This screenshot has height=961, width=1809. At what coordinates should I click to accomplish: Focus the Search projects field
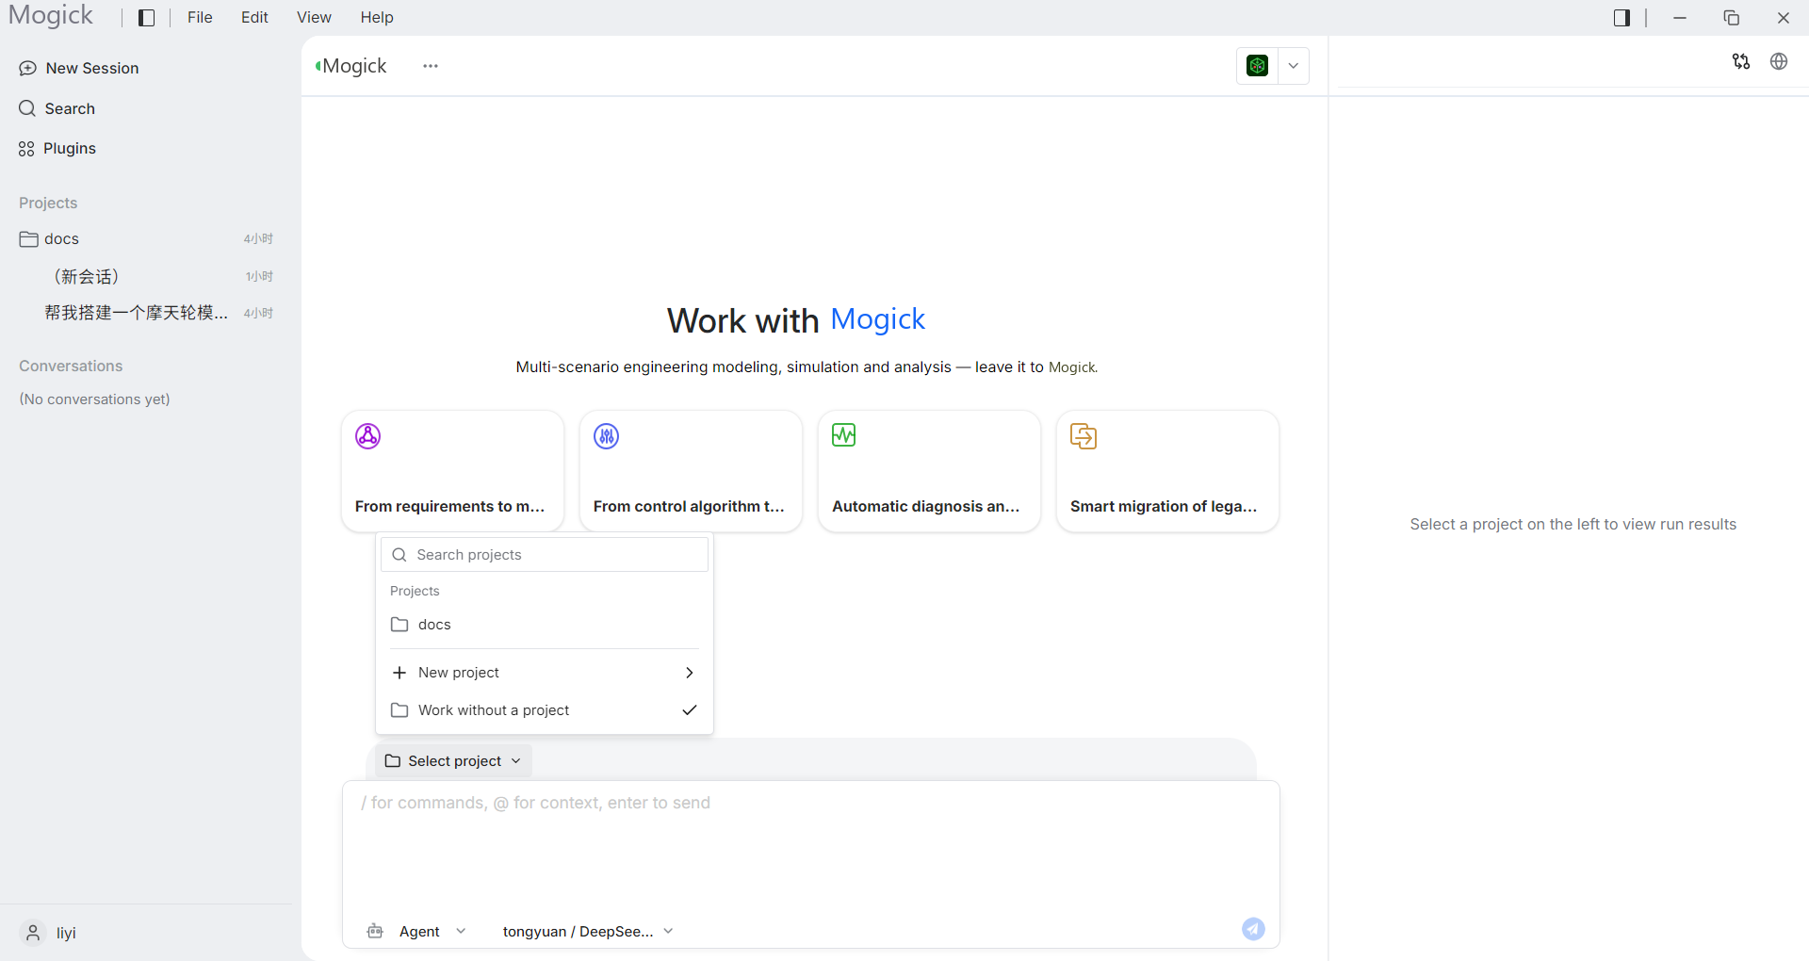(x=545, y=555)
